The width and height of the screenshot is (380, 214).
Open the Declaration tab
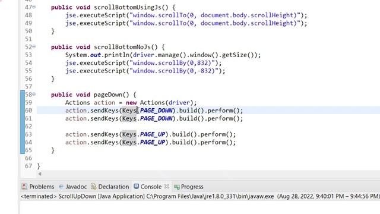[x=110, y=187]
